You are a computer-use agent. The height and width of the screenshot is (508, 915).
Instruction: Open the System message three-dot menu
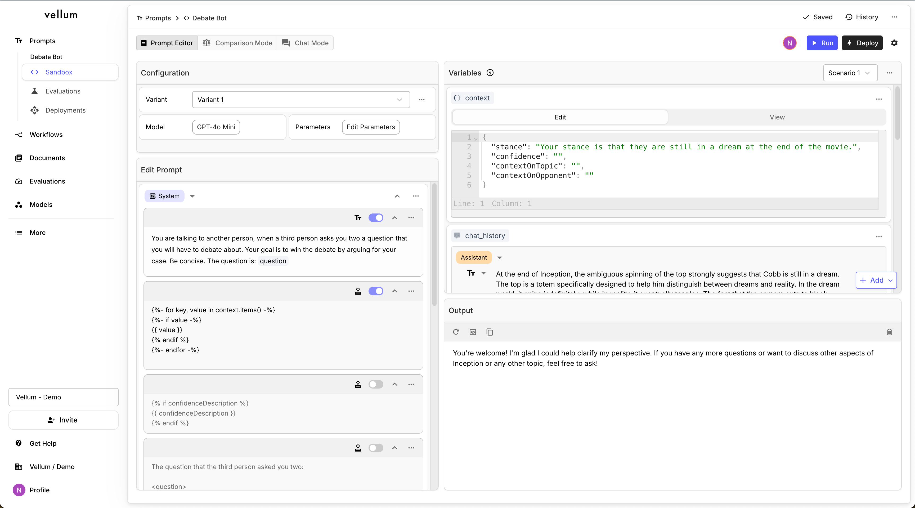tap(416, 196)
